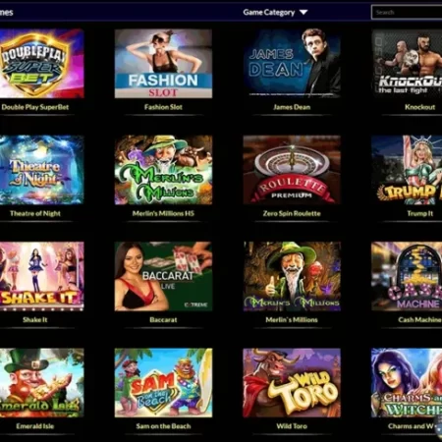Select the Emerald Isle game artwork
The width and height of the screenshot is (442, 442).
click(42, 383)
